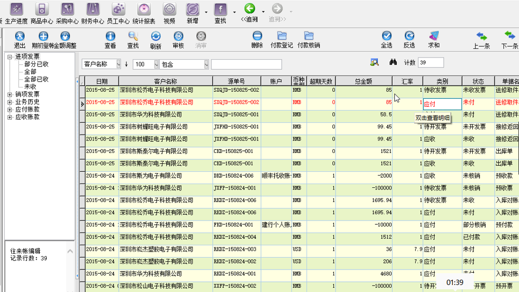Open 付款核销 folder icon
519x292 pixels.
309,35
